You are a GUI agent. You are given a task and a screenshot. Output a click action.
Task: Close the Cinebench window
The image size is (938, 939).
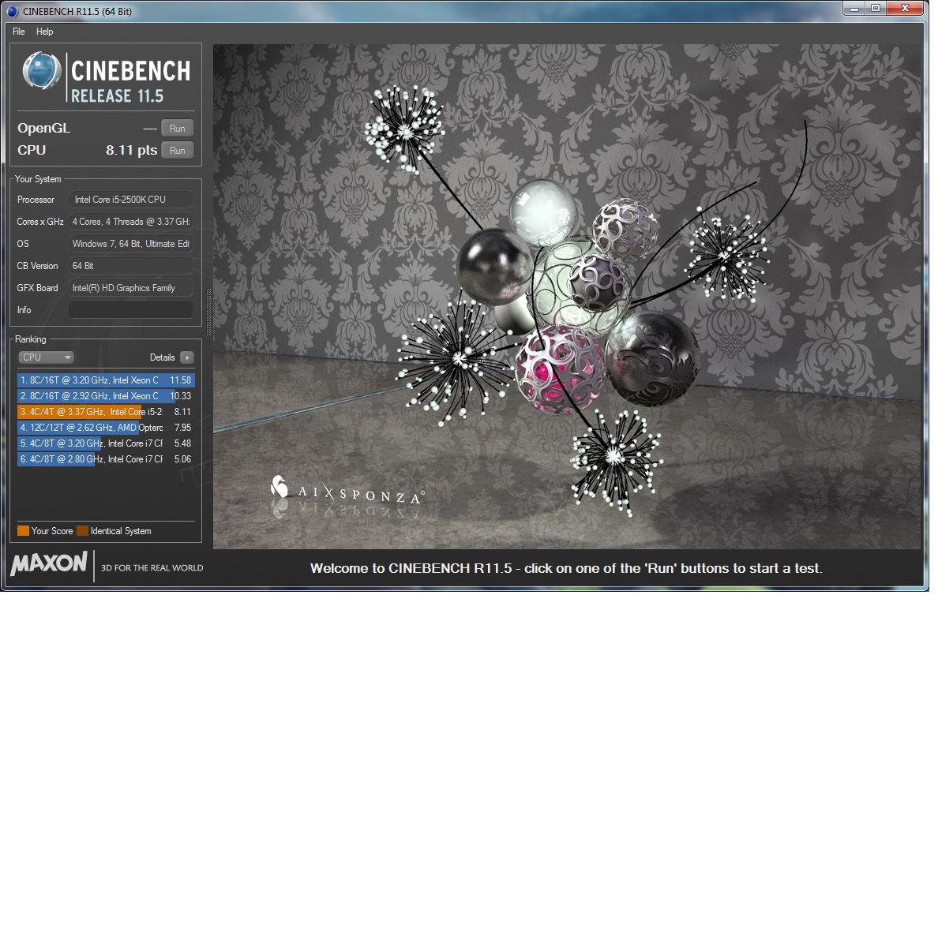906,9
